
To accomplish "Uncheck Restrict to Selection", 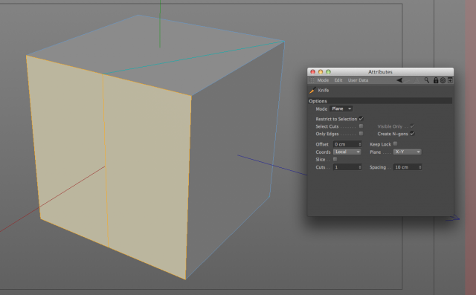I will coord(361,119).
